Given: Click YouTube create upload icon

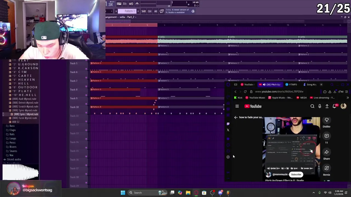Looking at the screenshot, I should [327, 106].
